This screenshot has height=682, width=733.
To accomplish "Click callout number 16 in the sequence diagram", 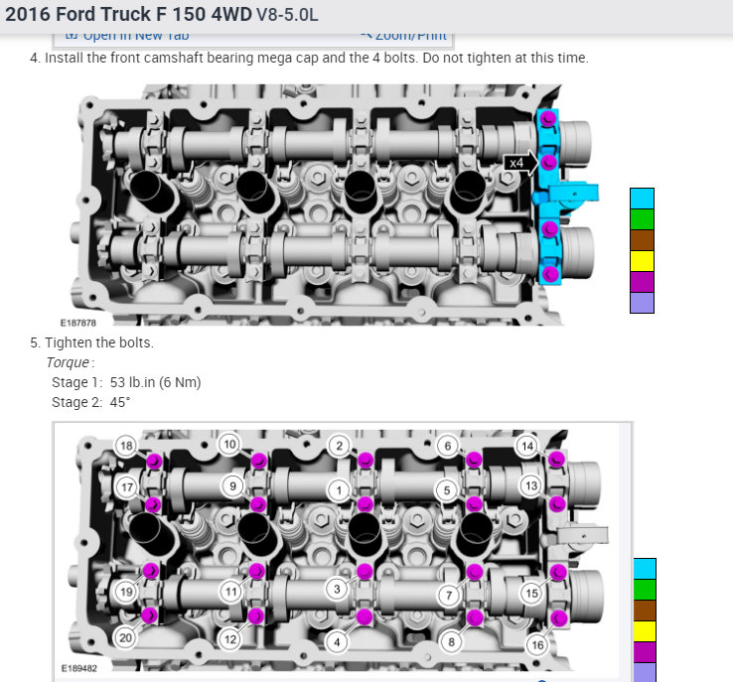I will 537,645.
